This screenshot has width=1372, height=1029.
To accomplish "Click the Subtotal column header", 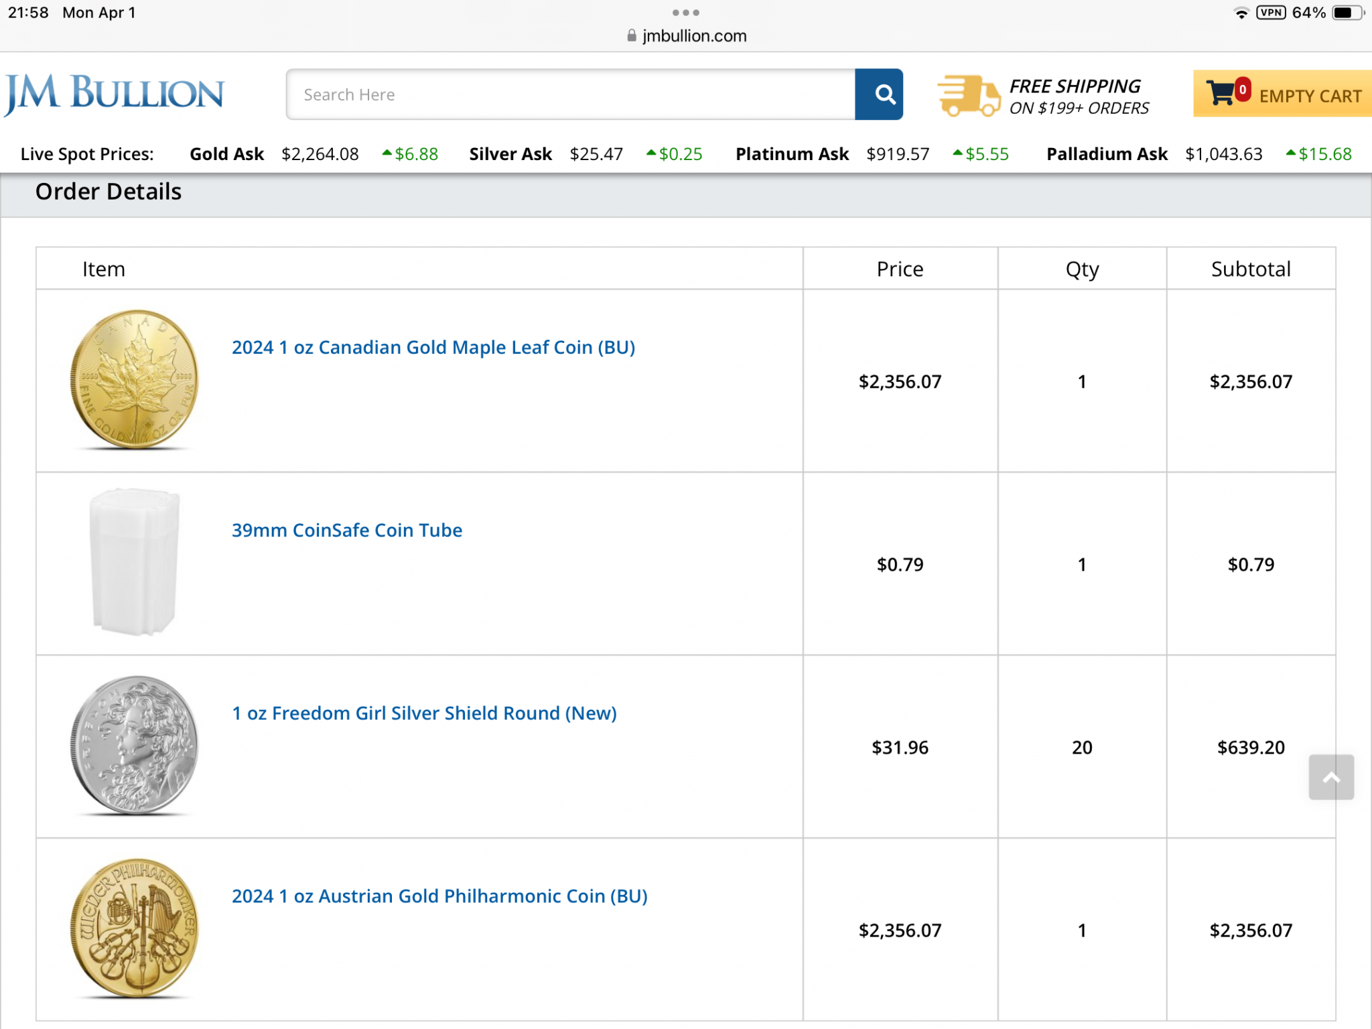I will tap(1251, 269).
